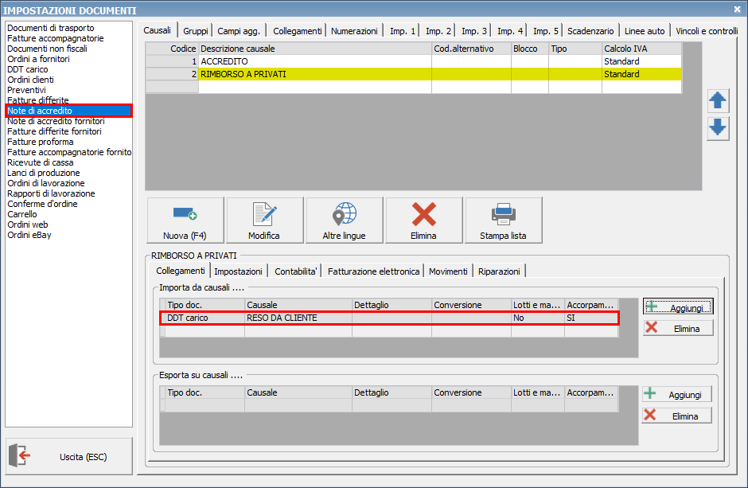Select Ordini web

[x=28, y=224]
